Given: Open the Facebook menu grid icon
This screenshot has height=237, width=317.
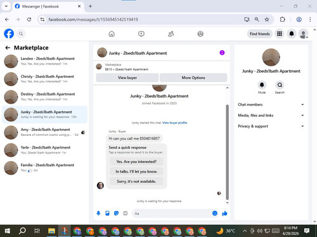Looking at the screenshot, I should [280, 33].
